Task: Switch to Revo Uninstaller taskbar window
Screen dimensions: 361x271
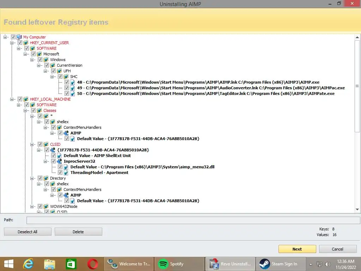Action: pos(230,264)
